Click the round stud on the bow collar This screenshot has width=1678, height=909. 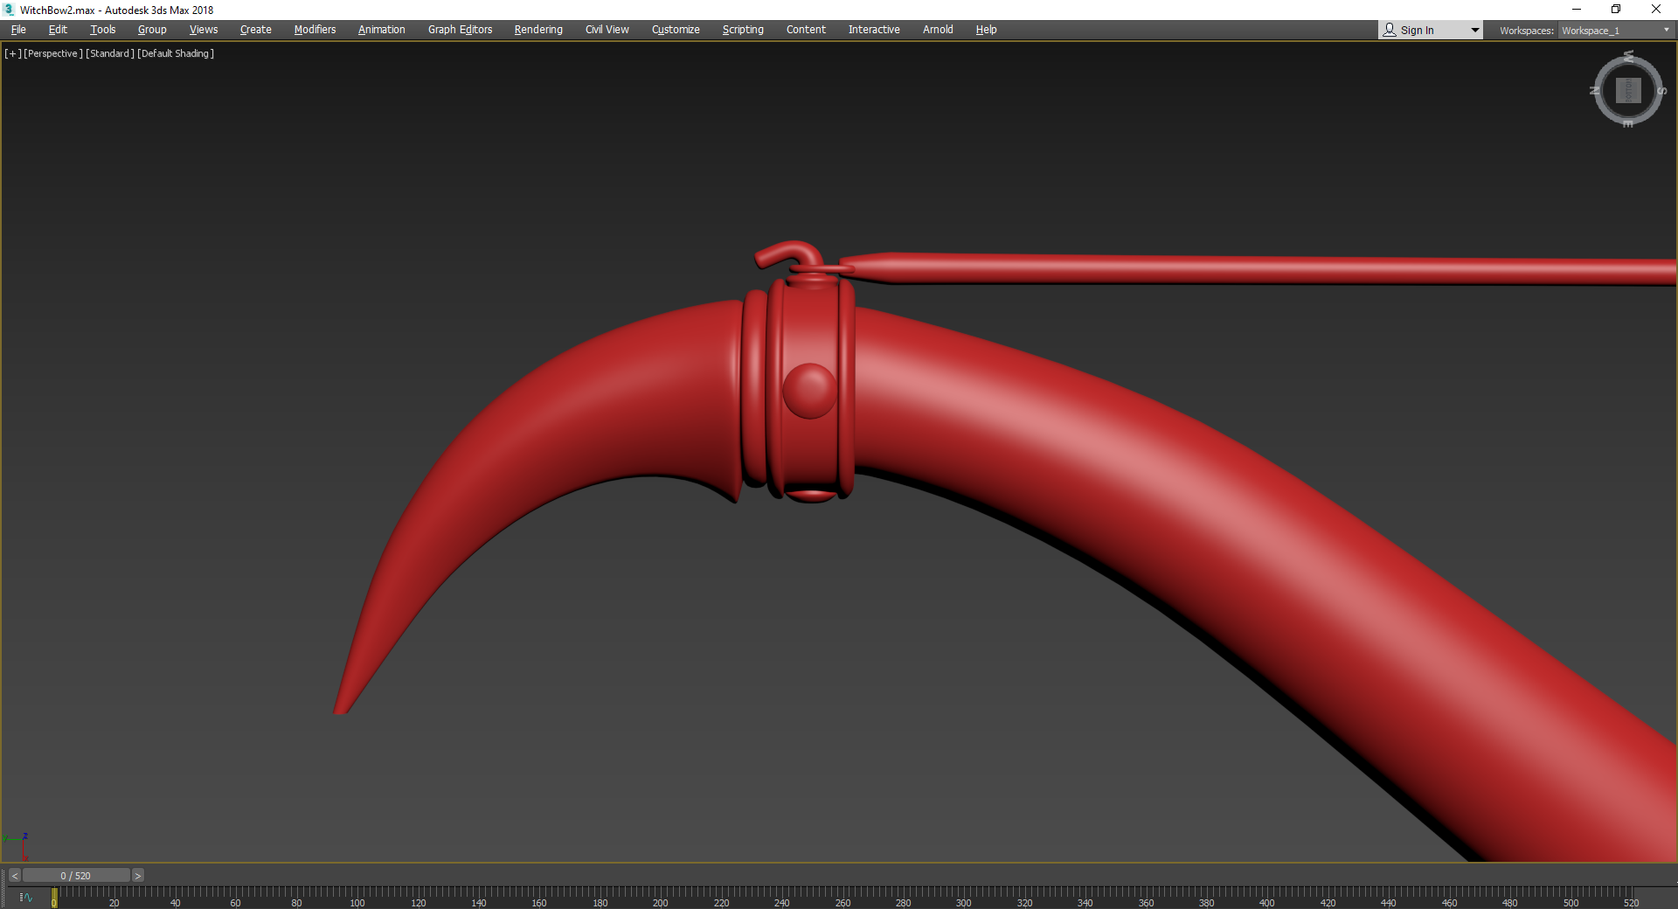pos(809,391)
